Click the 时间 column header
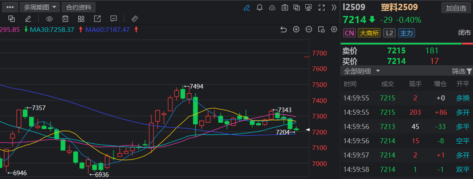Image resolution: width=473 pixels, height=179 pixels. 350,84
